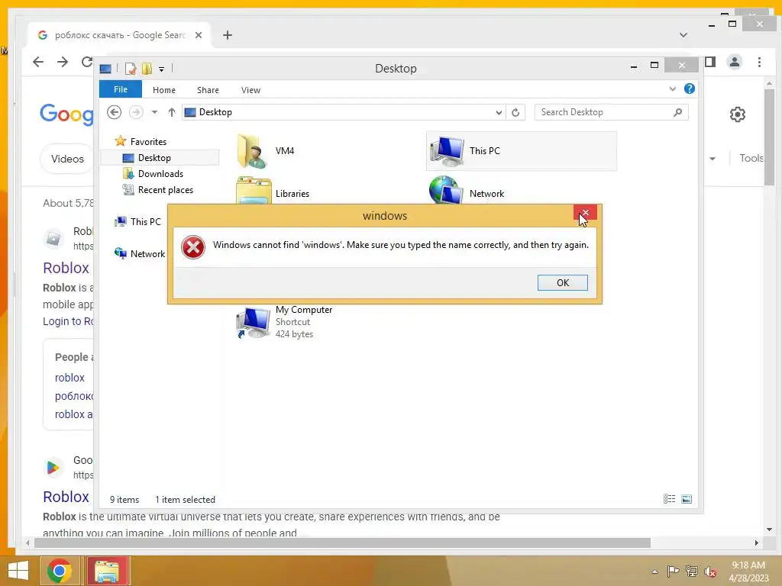Select This PC in navigation pane
The height and width of the screenshot is (586, 782).
point(145,222)
